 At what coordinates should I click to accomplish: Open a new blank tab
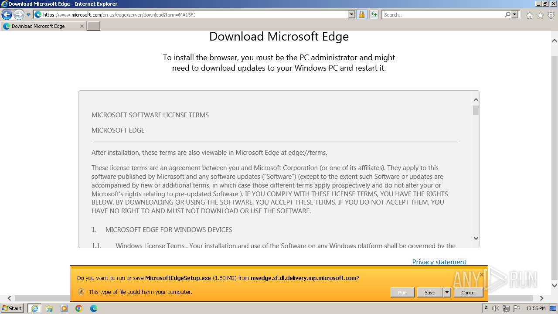point(94,26)
